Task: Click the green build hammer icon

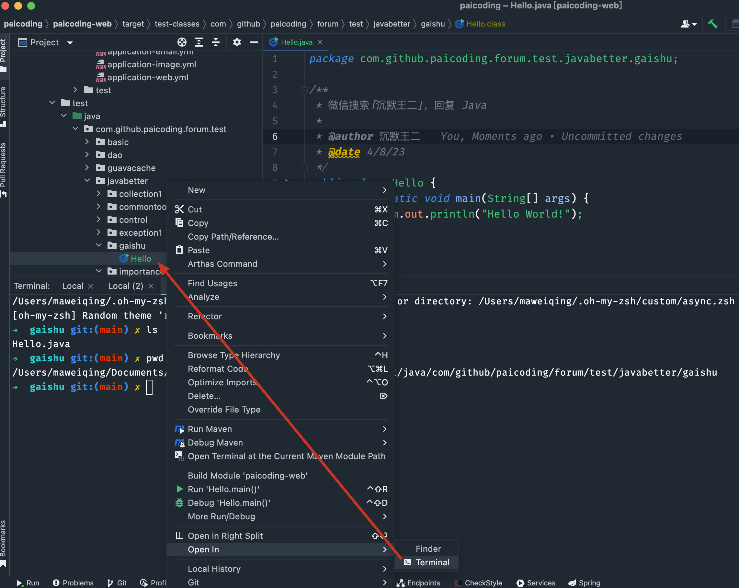Action: pos(712,24)
